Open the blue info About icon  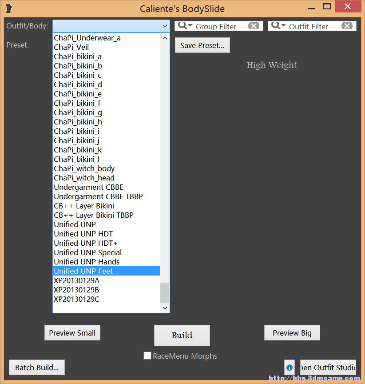pyautogui.click(x=290, y=368)
